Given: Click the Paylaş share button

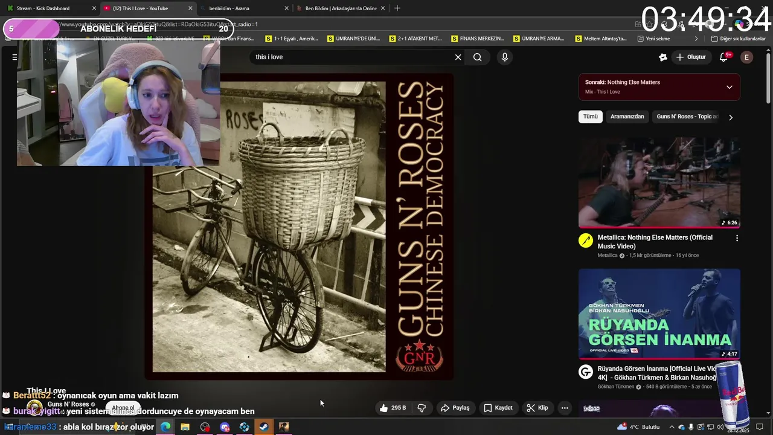Looking at the screenshot, I should pyautogui.click(x=455, y=408).
